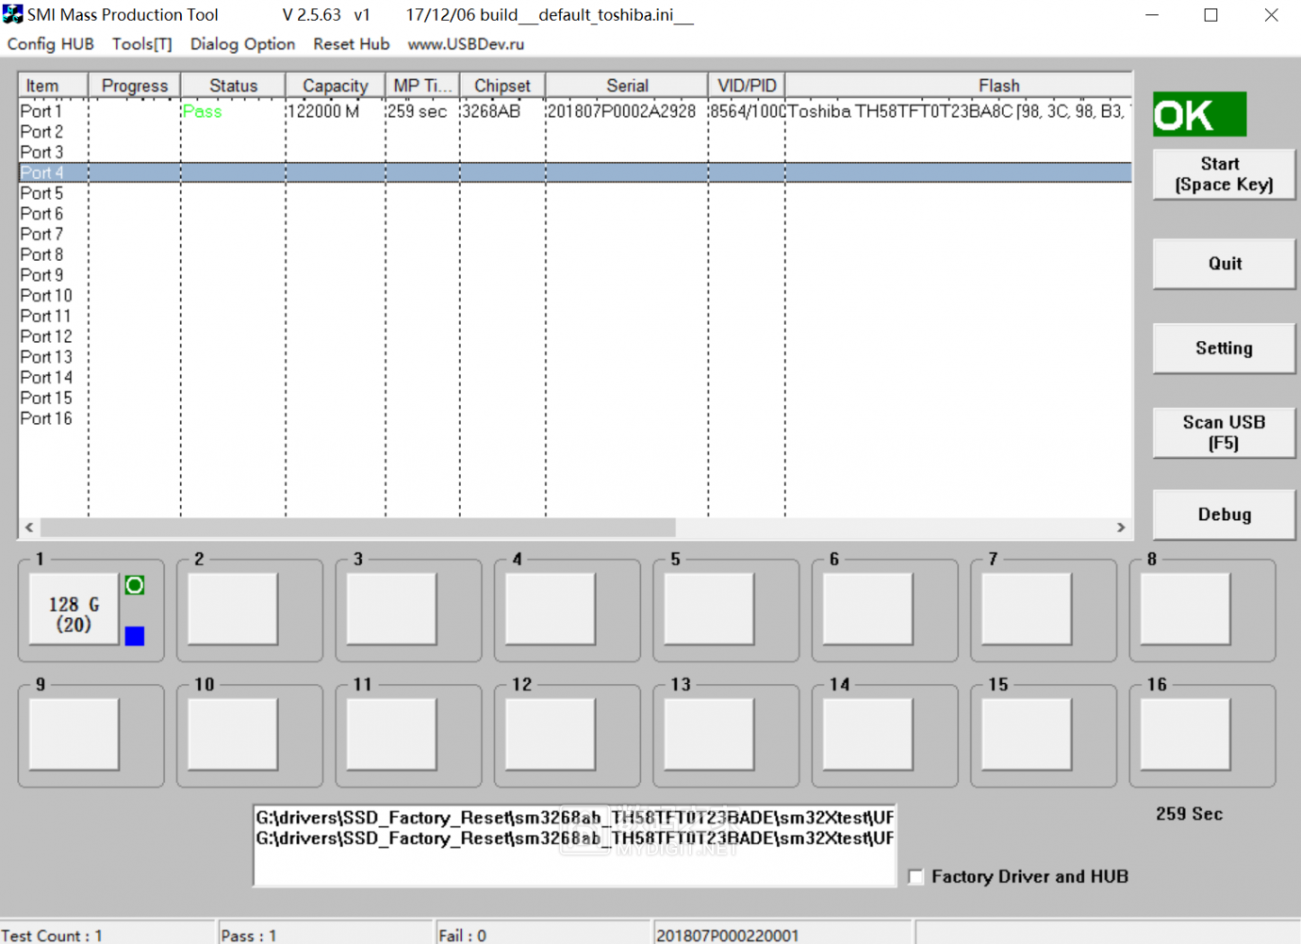This screenshot has height=944, width=1301.
Task: Select the empty slot 13 box
Action: (709, 734)
